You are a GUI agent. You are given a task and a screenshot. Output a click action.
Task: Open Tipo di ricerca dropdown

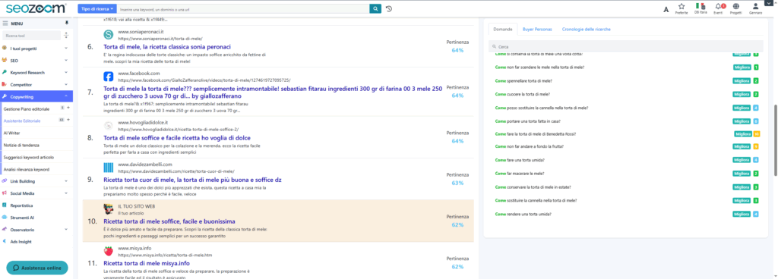click(97, 9)
